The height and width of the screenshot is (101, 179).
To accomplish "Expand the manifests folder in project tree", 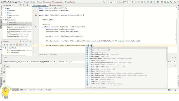I will pos(5,10).
